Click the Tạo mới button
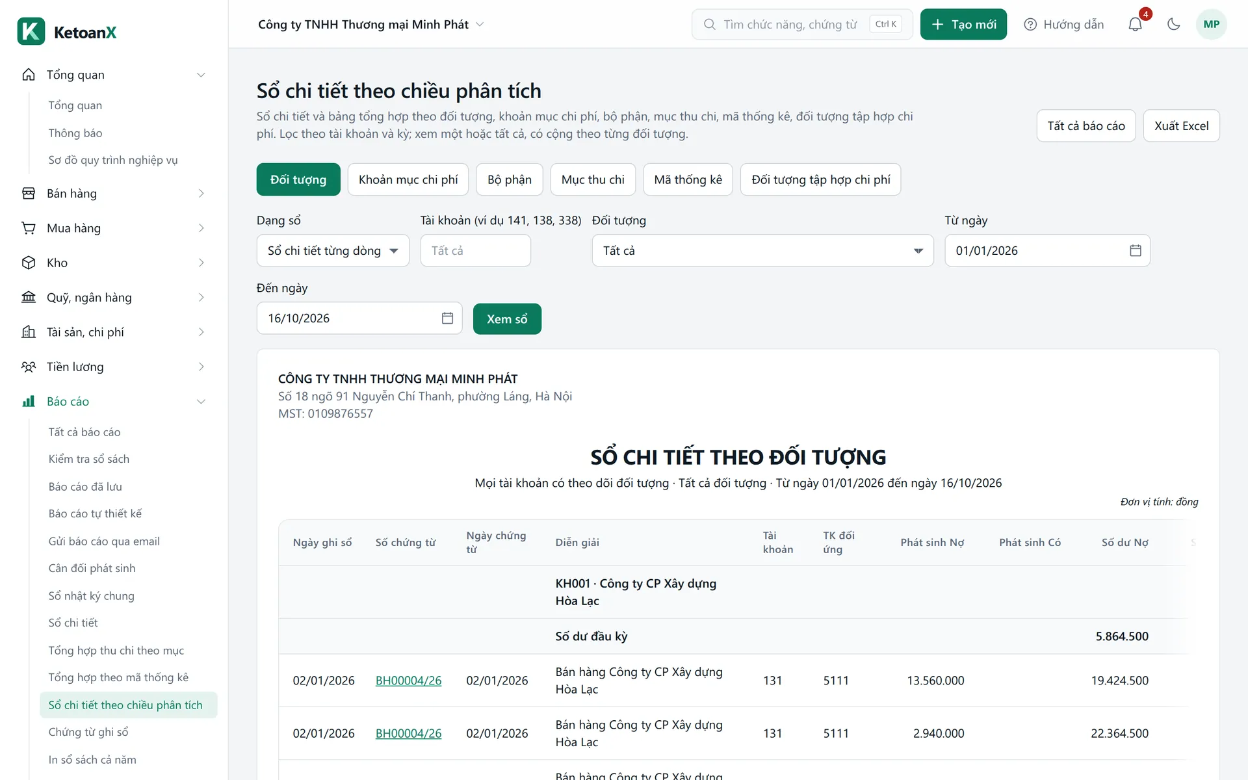1248x780 pixels. [x=963, y=25]
